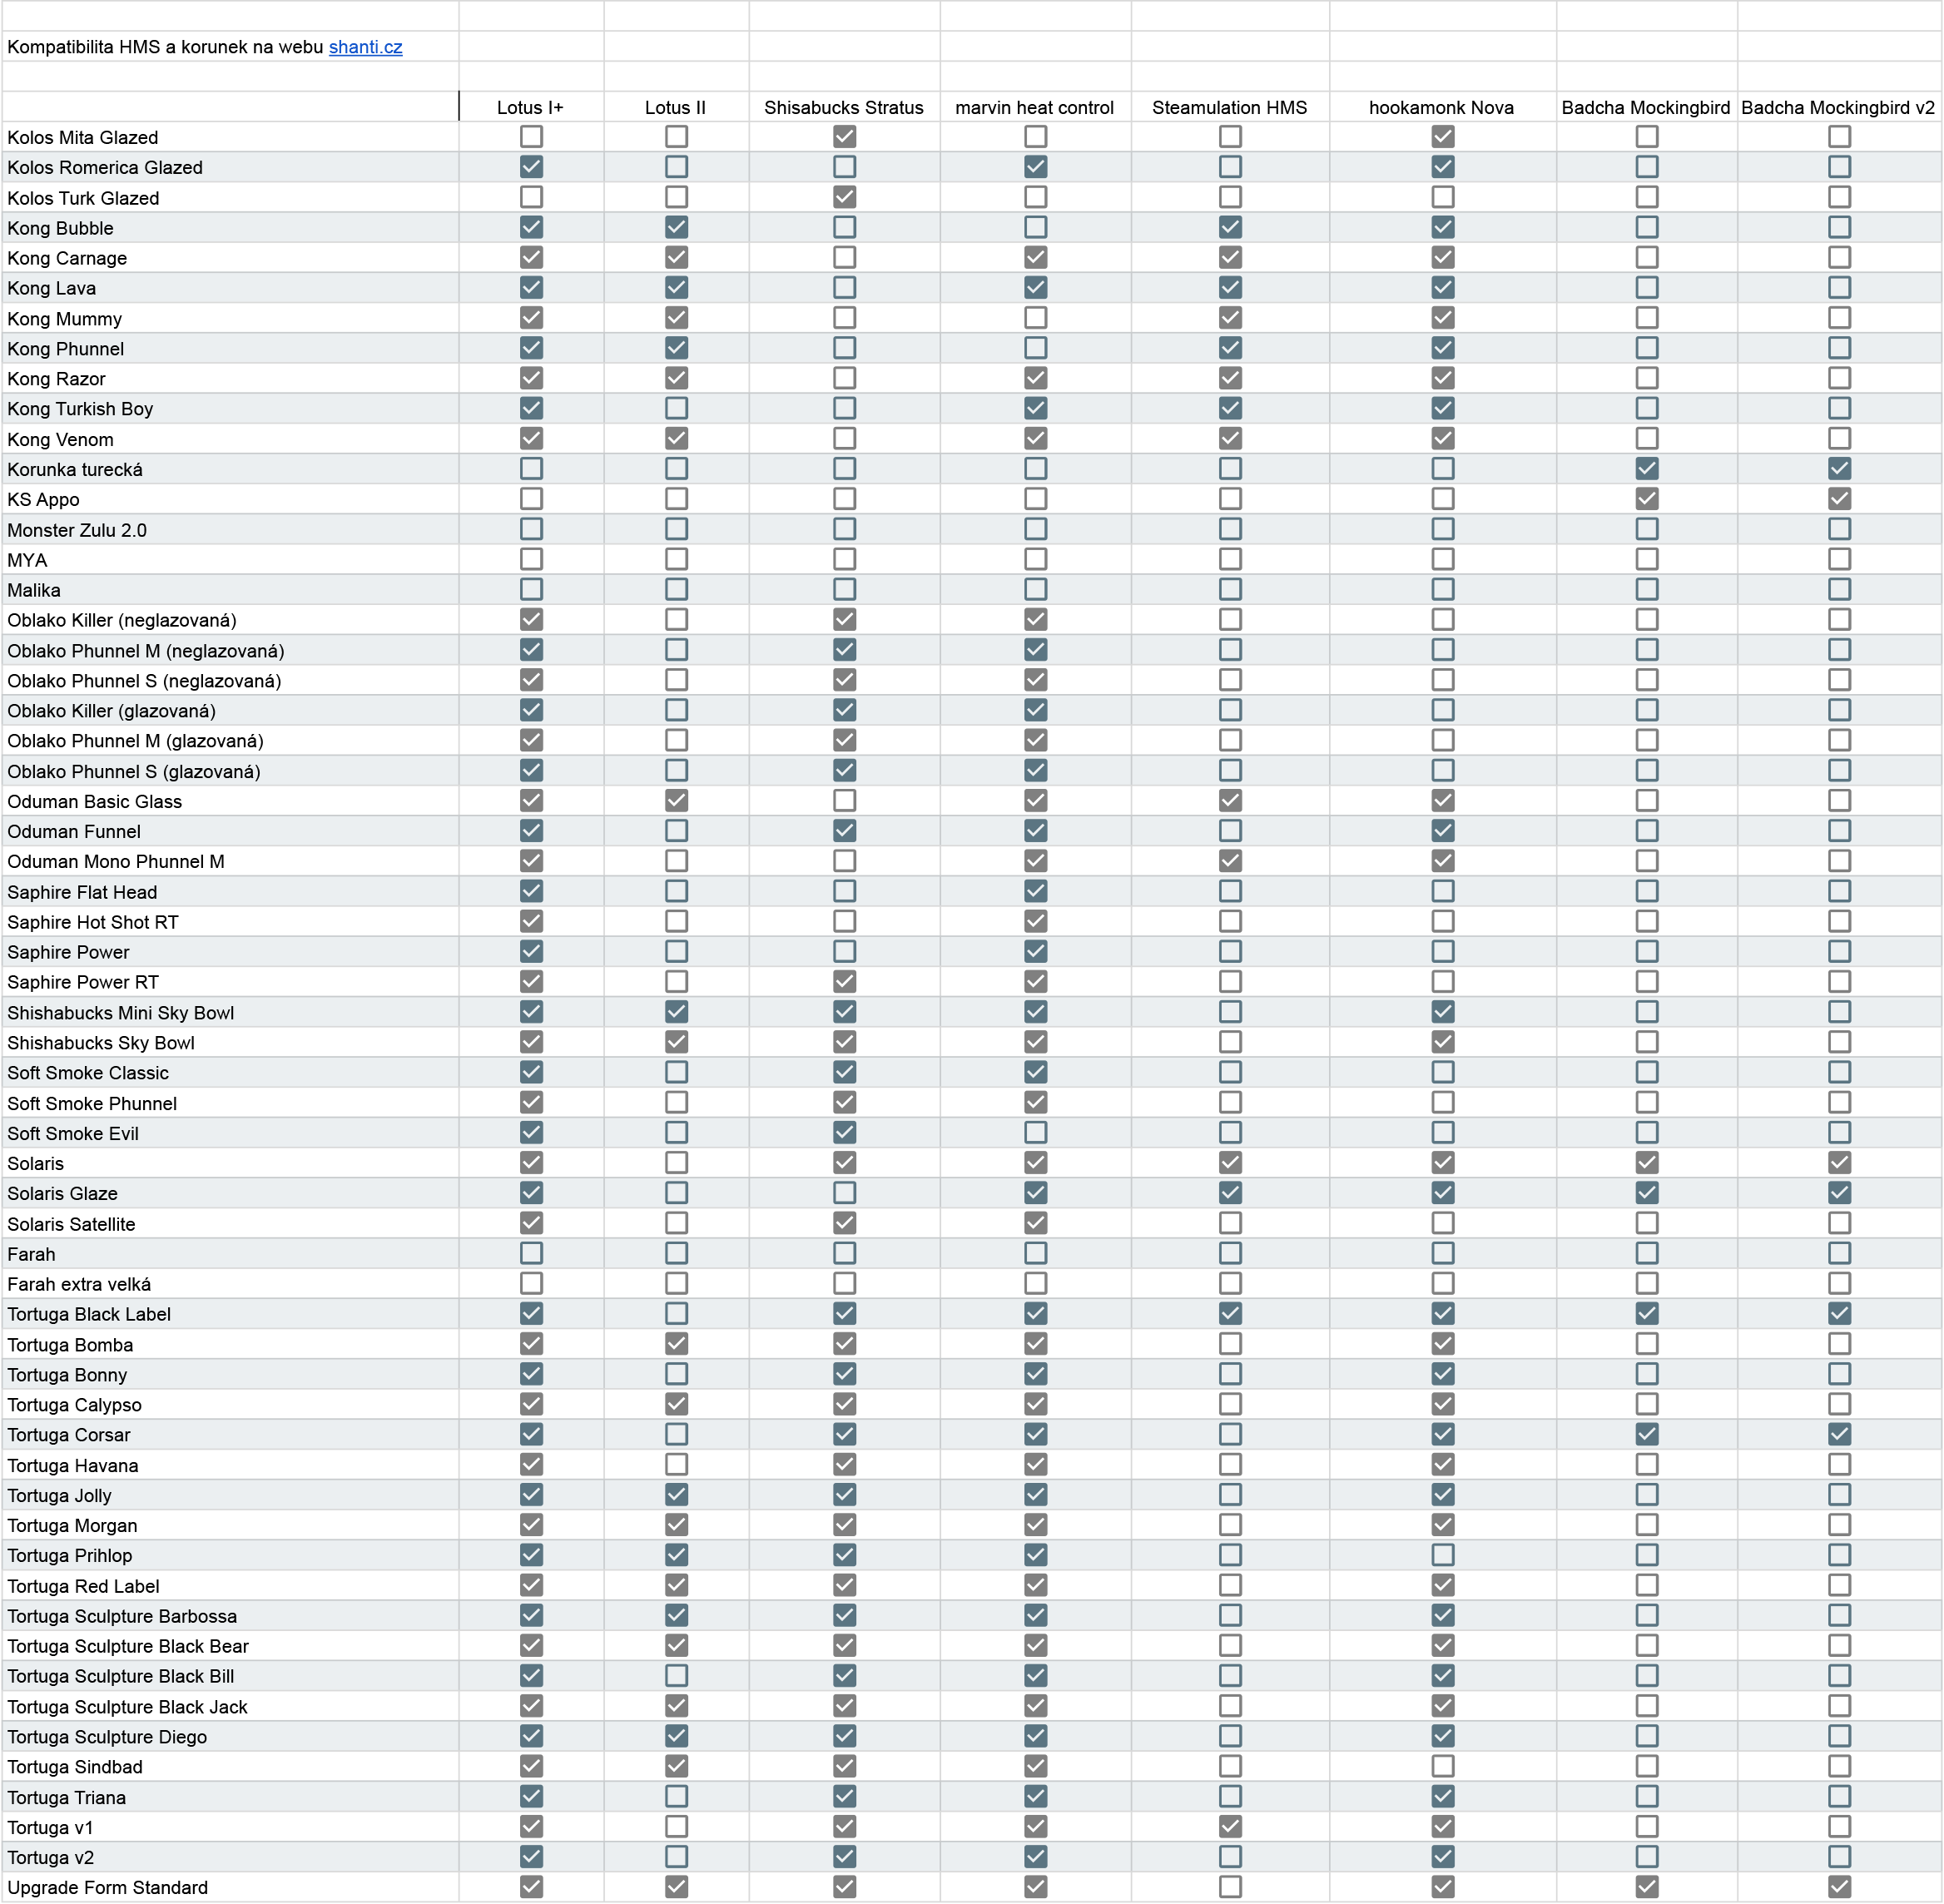Click the Oduman Mono Phunnel M label
The height and width of the screenshot is (1904, 1944).
click(116, 861)
